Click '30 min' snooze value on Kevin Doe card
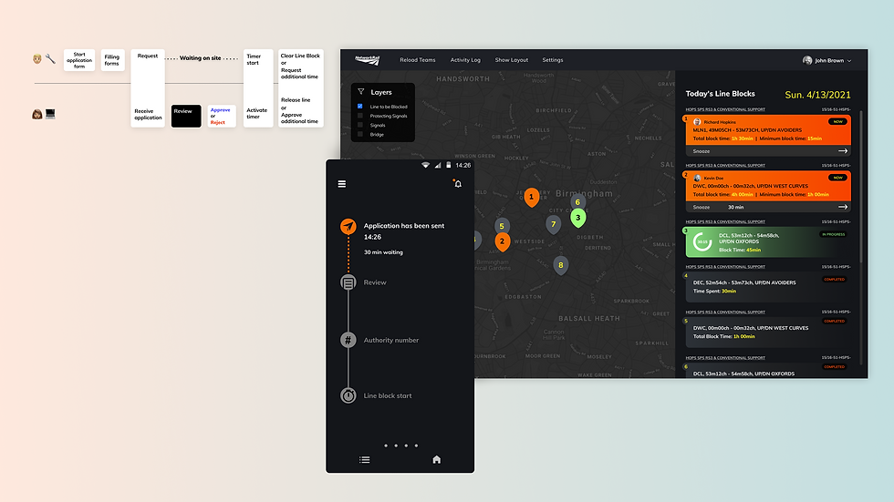This screenshot has height=502, width=894. 735,207
